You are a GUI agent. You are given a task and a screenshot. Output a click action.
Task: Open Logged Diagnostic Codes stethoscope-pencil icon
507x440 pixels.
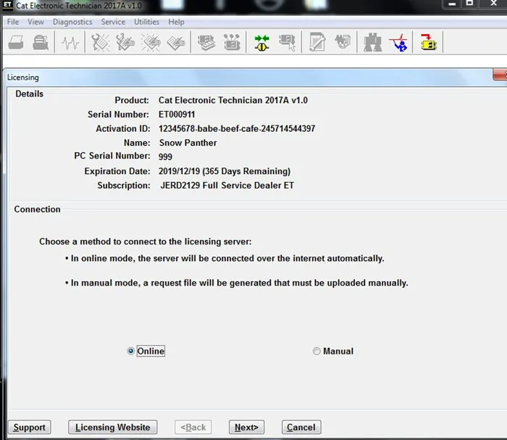click(x=125, y=42)
